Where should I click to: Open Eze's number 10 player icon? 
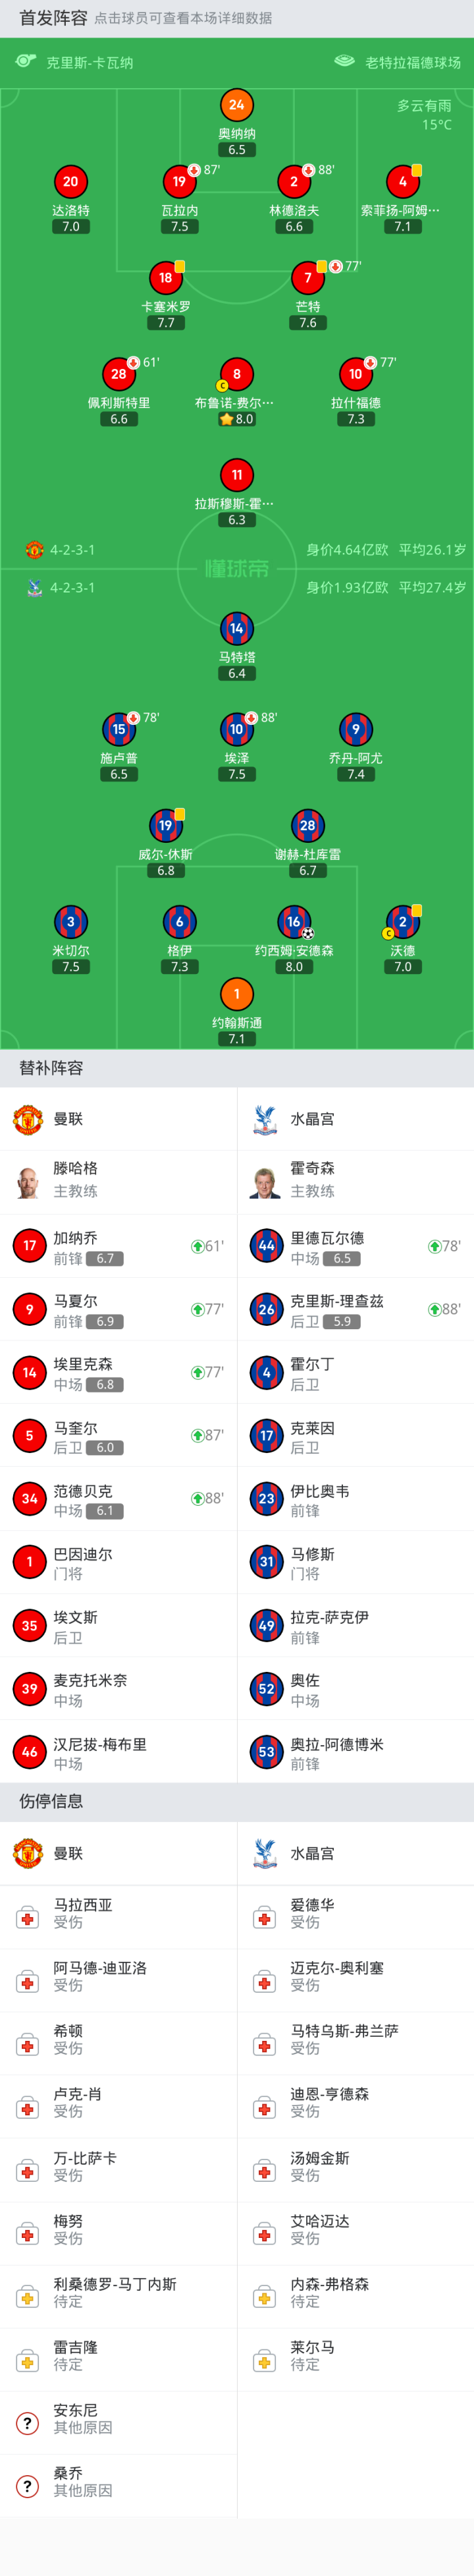236,729
